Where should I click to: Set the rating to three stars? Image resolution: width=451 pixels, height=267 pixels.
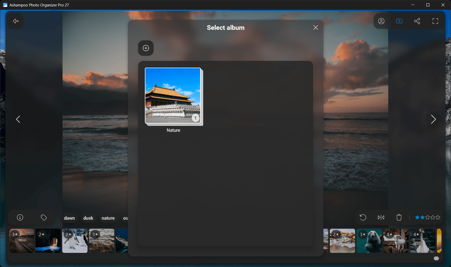pos(428,217)
